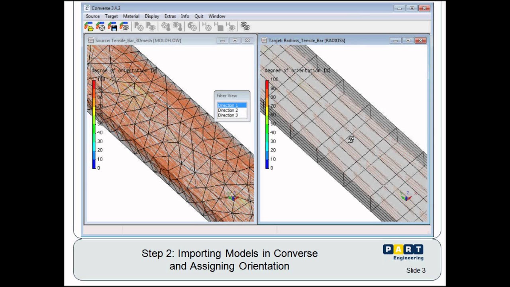This screenshot has height=287, width=510.
Task: Click the grayed thermometer eye view icon
Action: (177, 27)
